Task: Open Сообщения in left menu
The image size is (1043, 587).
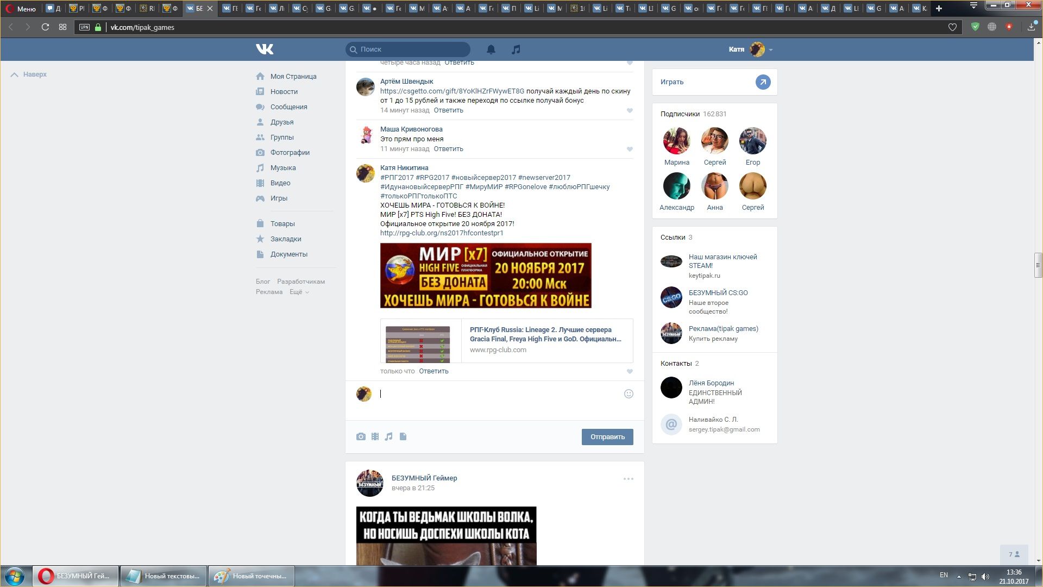Action: coord(288,107)
